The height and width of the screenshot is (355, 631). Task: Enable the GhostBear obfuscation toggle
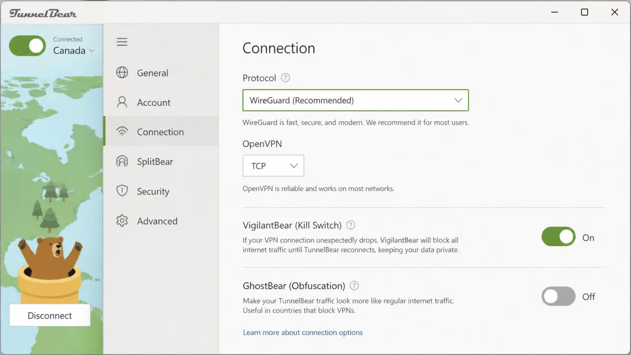click(558, 297)
